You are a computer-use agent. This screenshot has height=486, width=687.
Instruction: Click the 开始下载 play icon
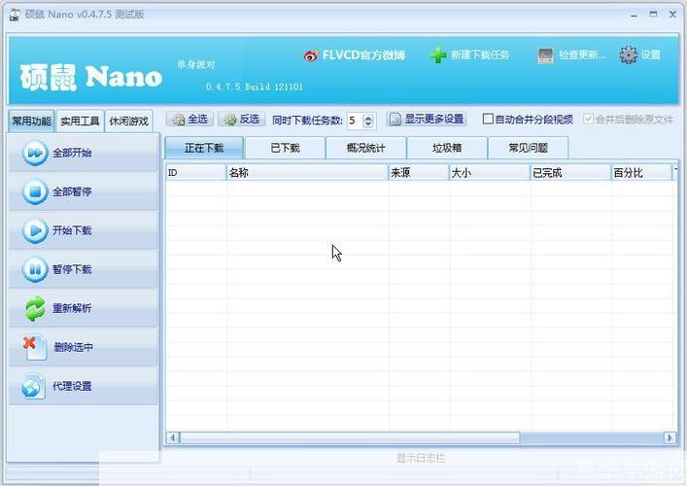pos(35,230)
